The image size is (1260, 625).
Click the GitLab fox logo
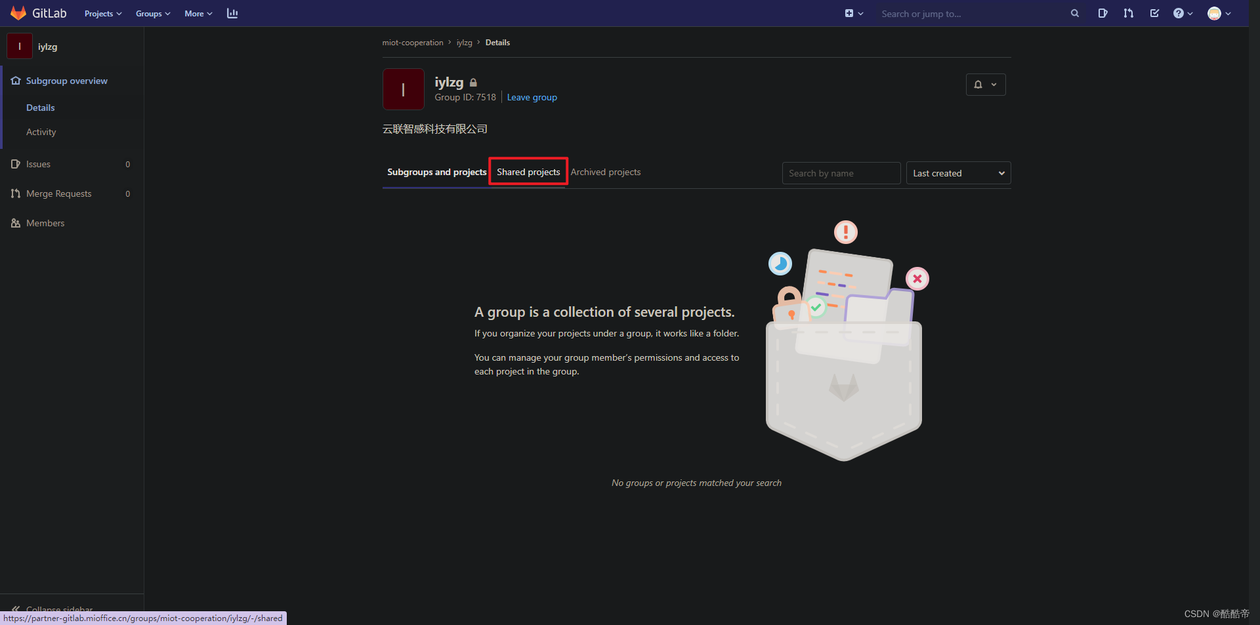[x=18, y=13]
